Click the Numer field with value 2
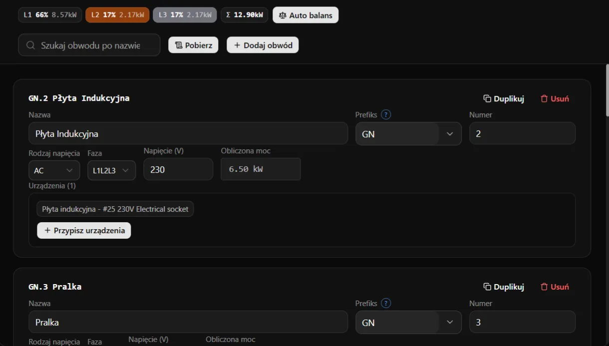Screen dimensions: 609x346 coord(522,133)
